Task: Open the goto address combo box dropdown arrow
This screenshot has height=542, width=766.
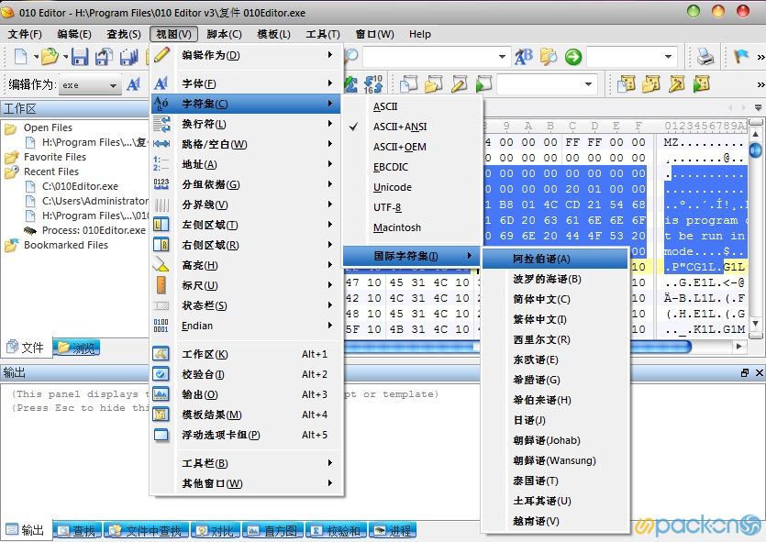Action: pyautogui.click(x=668, y=57)
